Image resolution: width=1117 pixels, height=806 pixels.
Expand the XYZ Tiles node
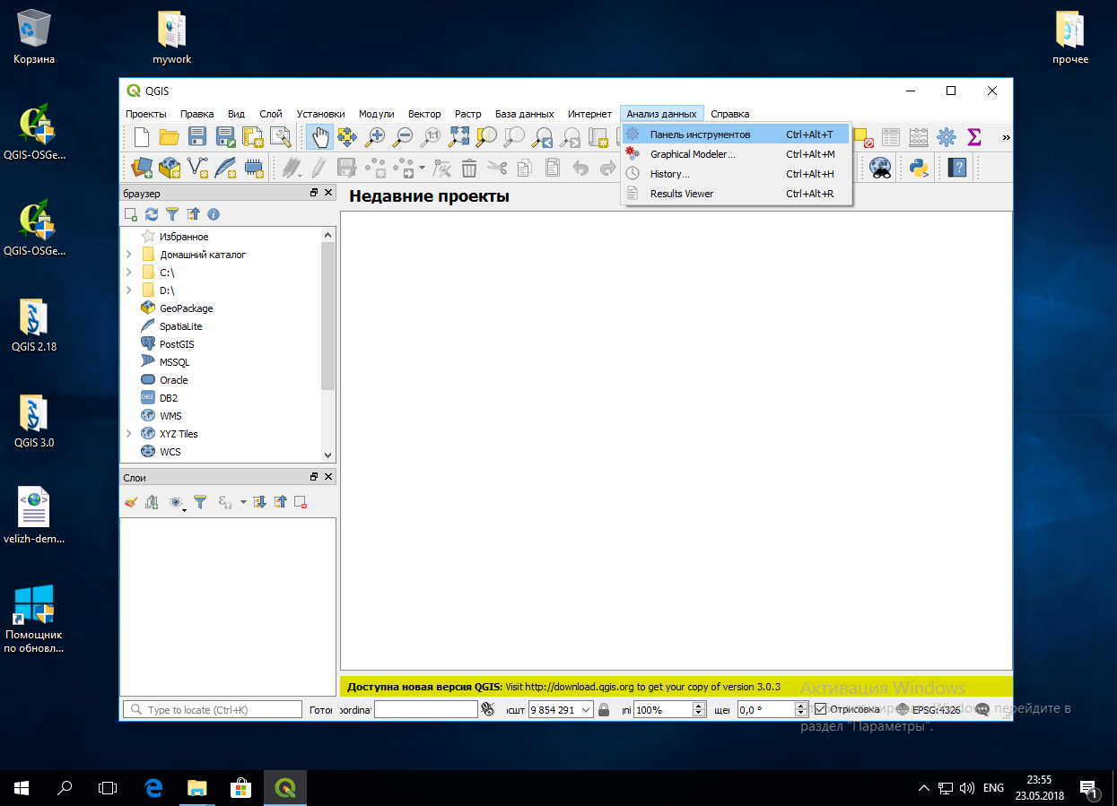pyautogui.click(x=129, y=434)
